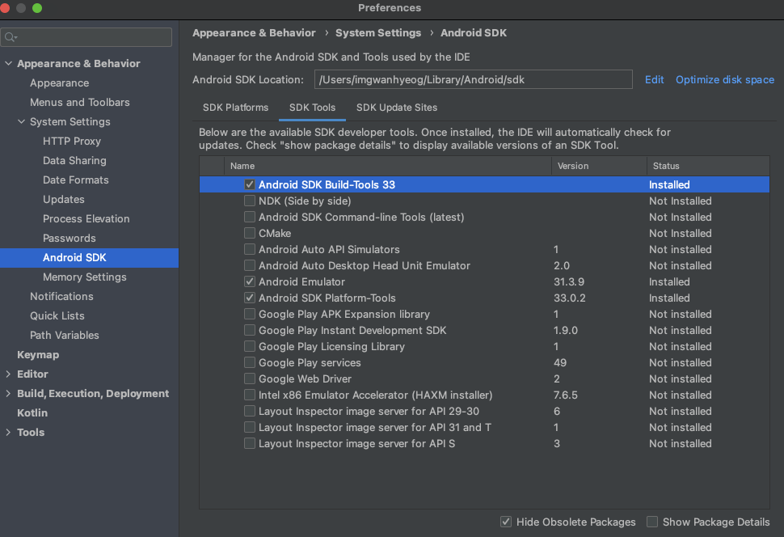
Task: Expand the Tools settings section
Action: 9,432
